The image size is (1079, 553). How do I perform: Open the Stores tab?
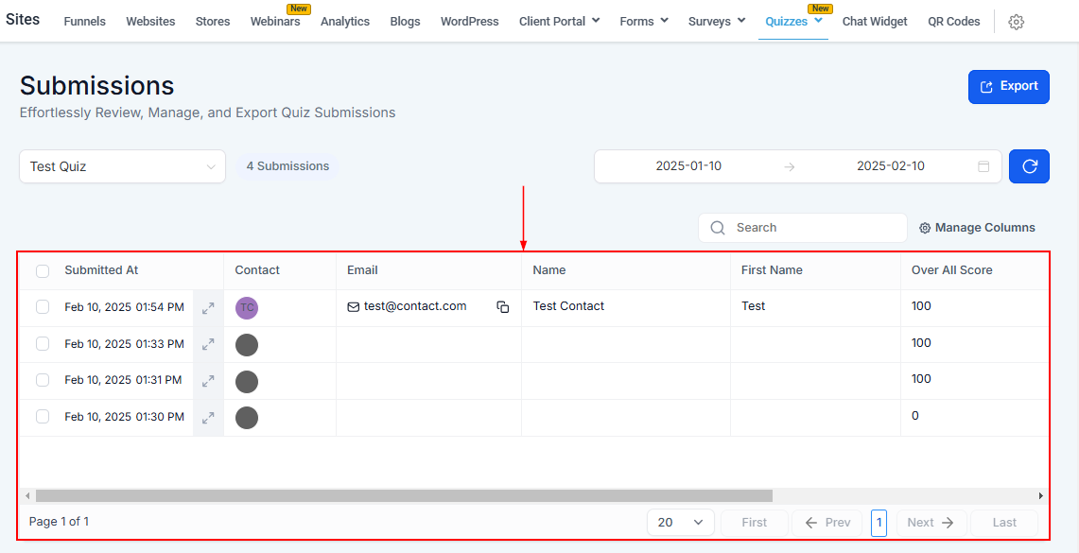tap(213, 22)
